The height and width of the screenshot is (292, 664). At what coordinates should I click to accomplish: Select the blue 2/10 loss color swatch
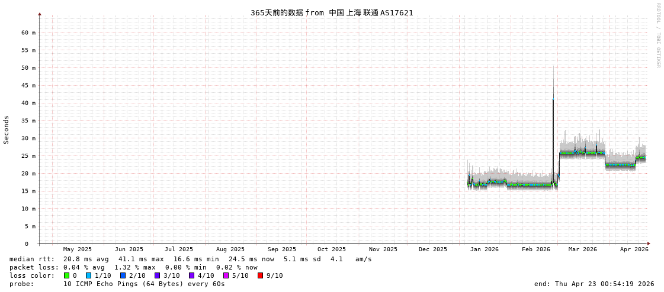pyautogui.click(x=123, y=275)
